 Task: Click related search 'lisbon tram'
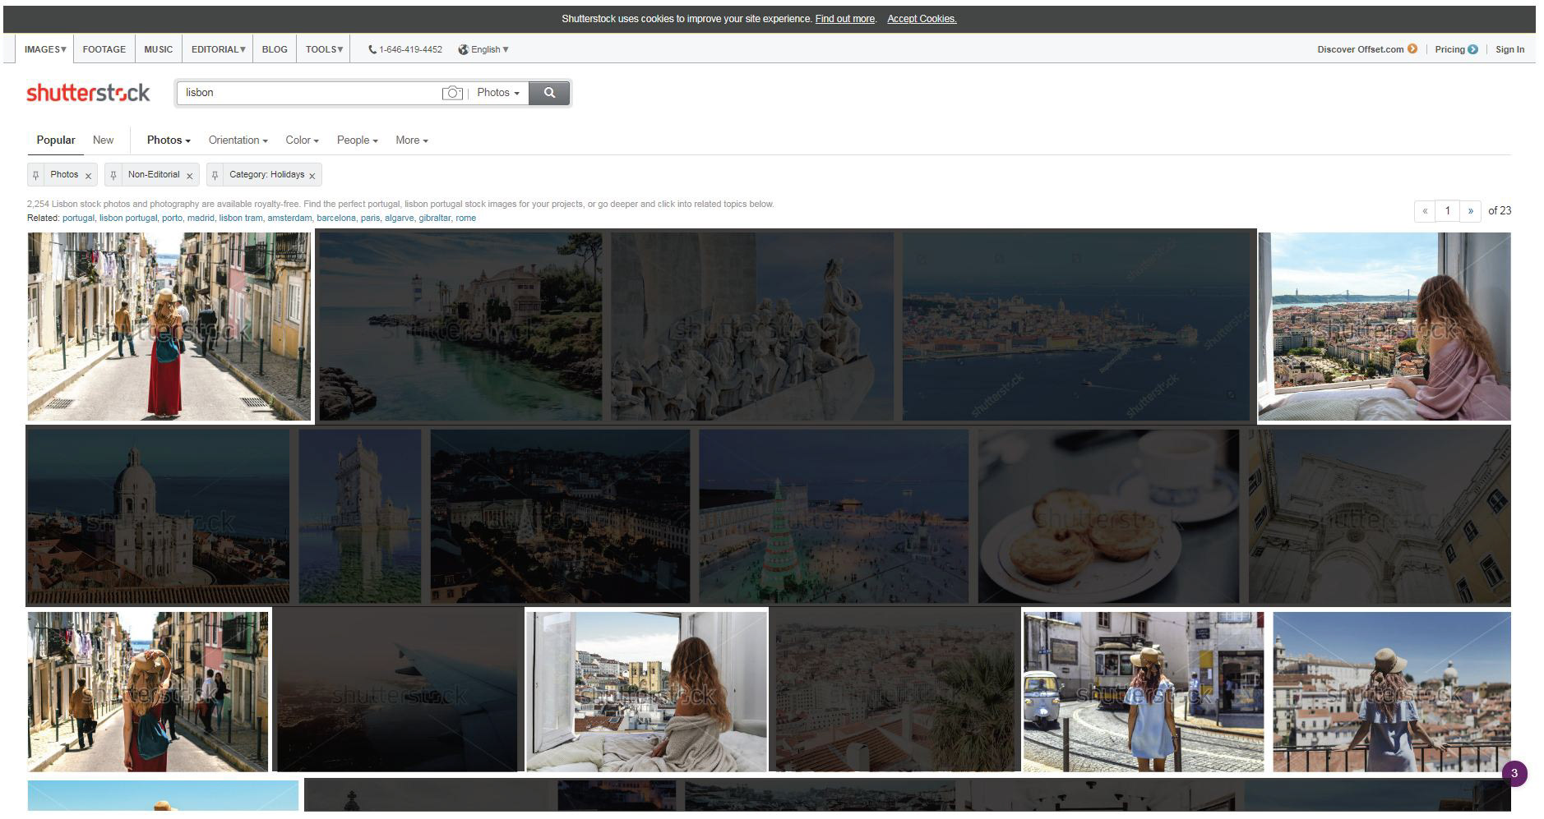[x=241, y=218]
